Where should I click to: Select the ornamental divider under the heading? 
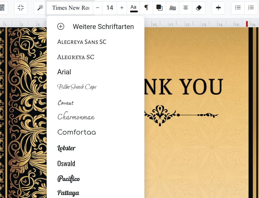pos(181,115)
